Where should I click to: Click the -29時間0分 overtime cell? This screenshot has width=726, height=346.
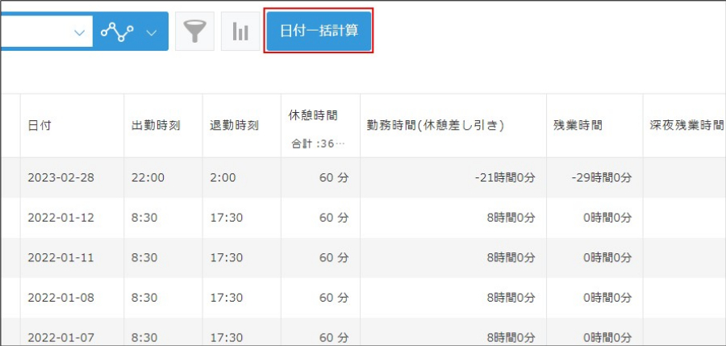pyautogui.click(x=601, y=178)
